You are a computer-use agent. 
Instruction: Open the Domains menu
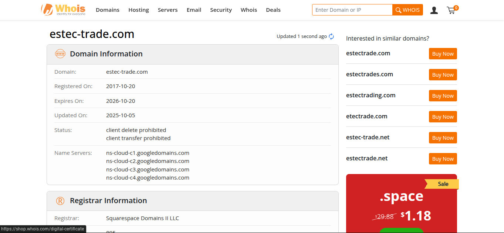click(108, 10)
